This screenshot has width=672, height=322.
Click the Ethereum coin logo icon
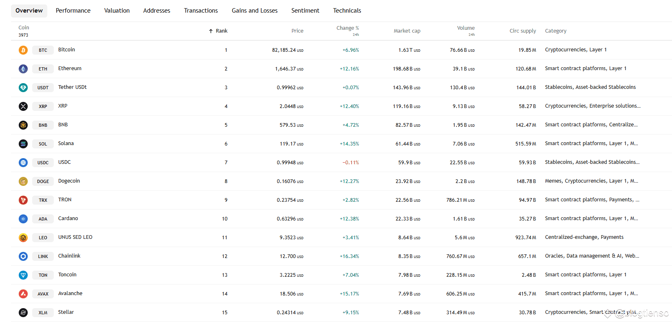point(23,69)
